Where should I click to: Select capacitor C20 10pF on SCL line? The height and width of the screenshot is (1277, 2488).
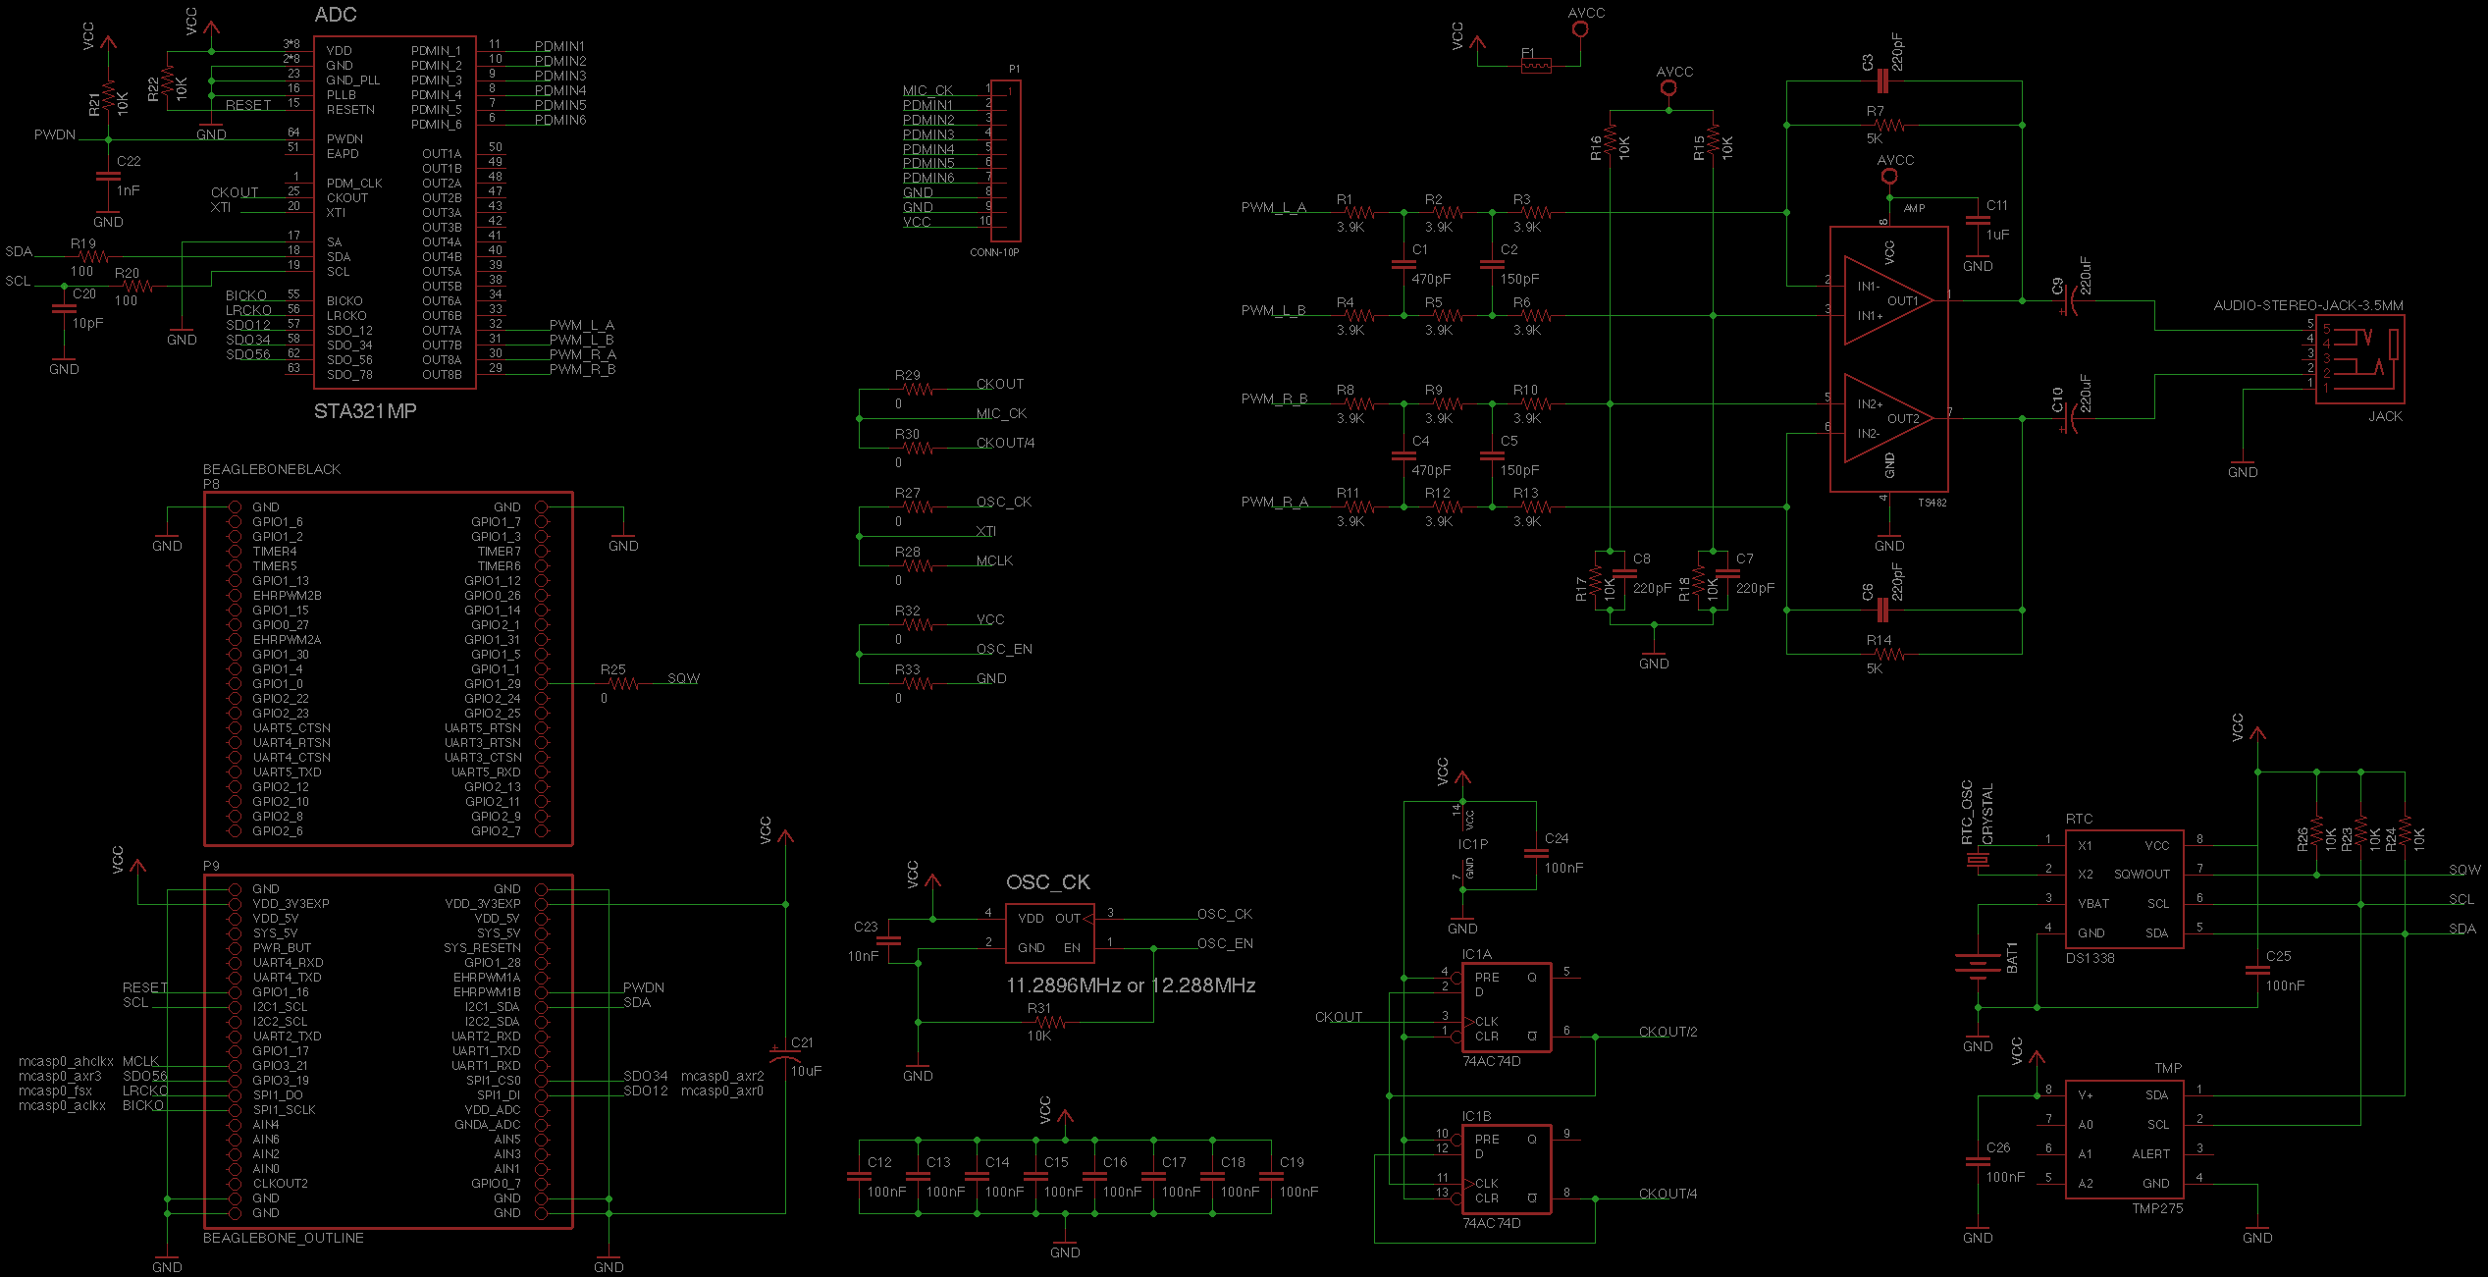tap(64, 308)
